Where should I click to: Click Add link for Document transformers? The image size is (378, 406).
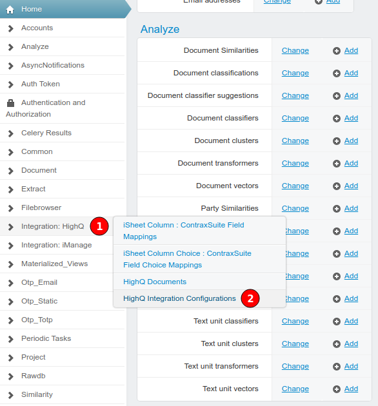(x=351, y=163)
